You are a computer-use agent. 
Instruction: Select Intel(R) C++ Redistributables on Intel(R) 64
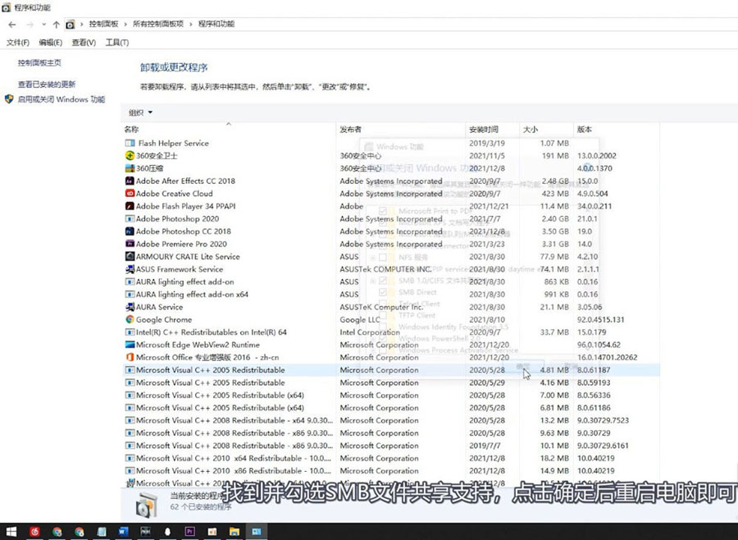390,332
